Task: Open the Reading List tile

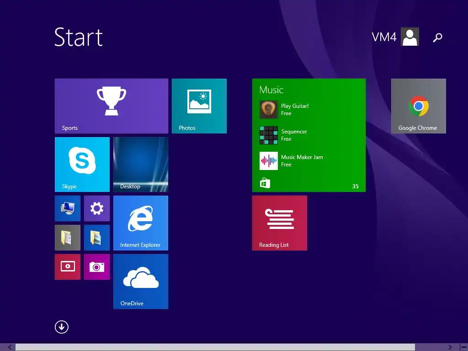Action: (x=279, y=223)
